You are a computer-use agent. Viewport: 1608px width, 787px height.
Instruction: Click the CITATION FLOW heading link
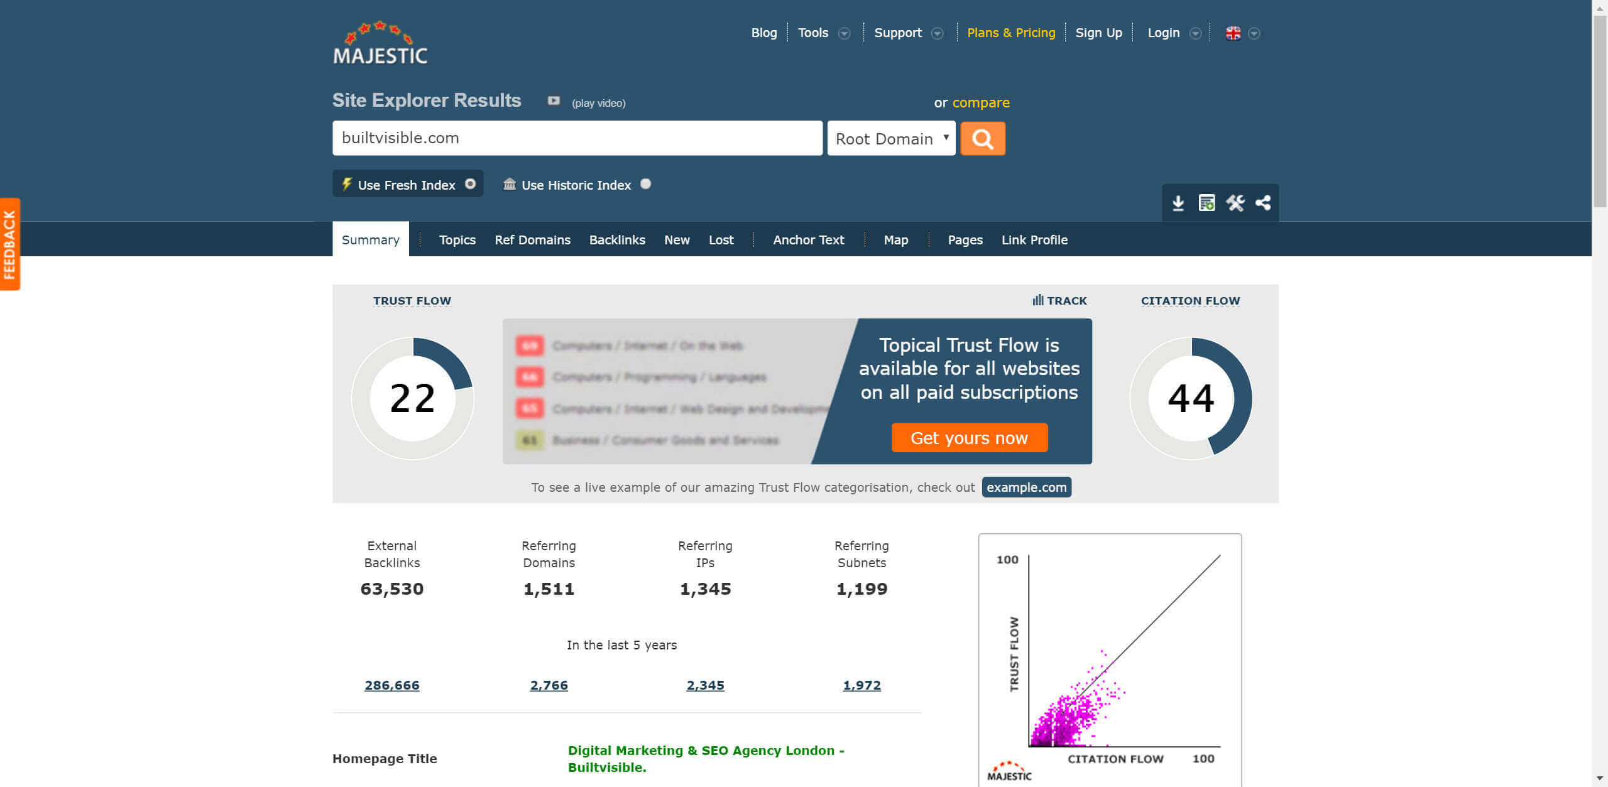[x=1191, y=300]
